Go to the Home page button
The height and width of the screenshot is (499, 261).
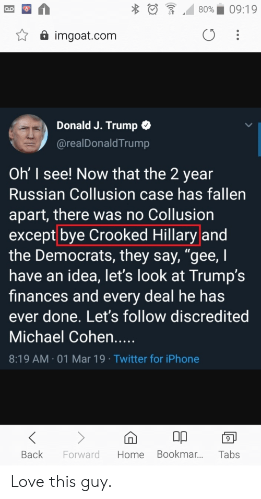point(130,446)
